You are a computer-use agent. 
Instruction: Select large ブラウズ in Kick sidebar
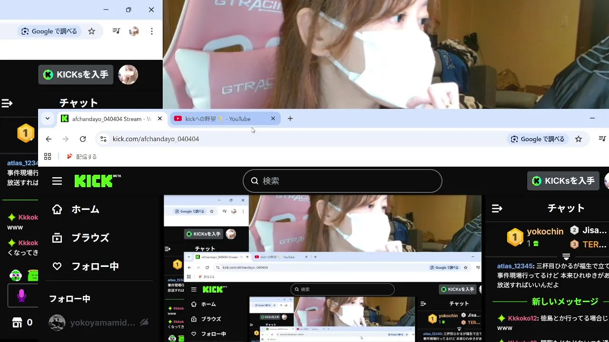[90, 238]
